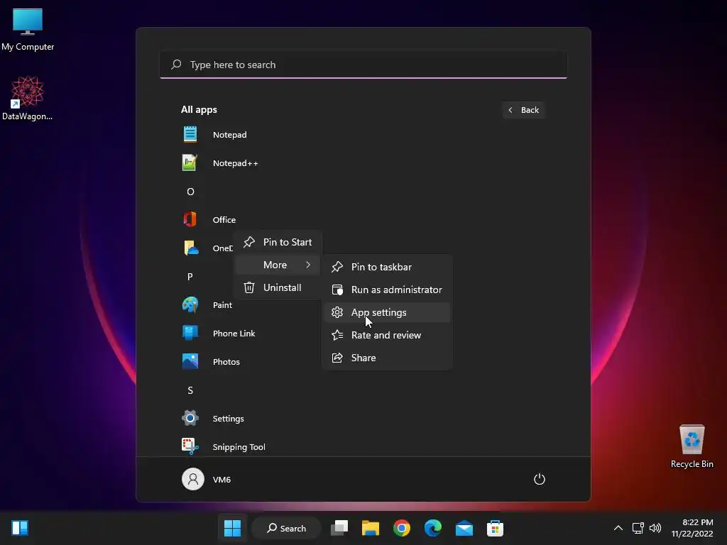
Task: Go Back from All apps list
Action: pyautogui.click(x=523, y=110)
